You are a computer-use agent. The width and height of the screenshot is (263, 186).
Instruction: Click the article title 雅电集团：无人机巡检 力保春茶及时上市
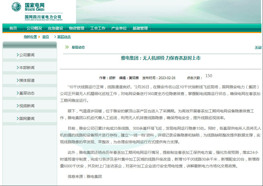[x=161, y=58]
